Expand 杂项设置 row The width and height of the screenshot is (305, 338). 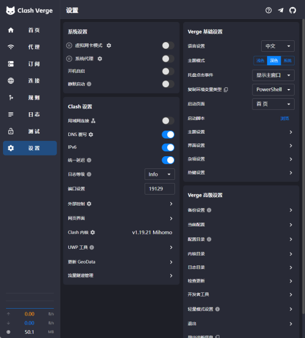(x=241, y=159)
